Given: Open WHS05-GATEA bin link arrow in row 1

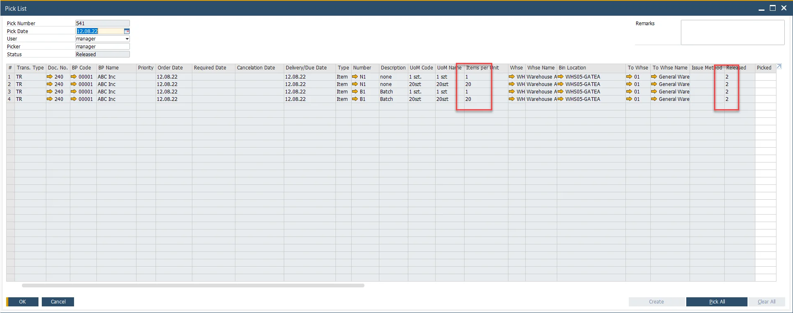Looking at the screenshot, I should (561, 76).
